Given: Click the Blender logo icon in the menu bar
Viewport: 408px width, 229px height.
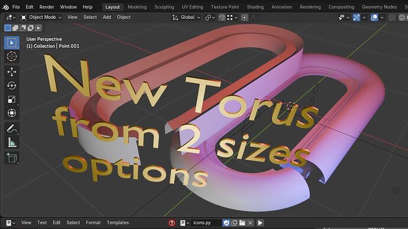Looking at the screenshot, I should (x=5, y=7).
